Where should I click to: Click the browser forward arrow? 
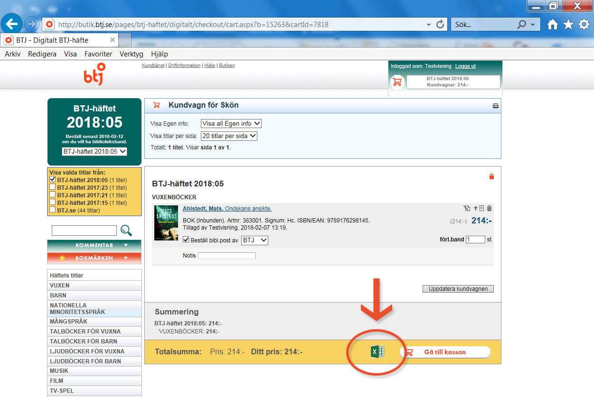pos(31,24)
